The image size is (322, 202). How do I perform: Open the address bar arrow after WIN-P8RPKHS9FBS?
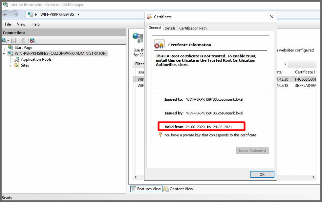coord(78,14)
